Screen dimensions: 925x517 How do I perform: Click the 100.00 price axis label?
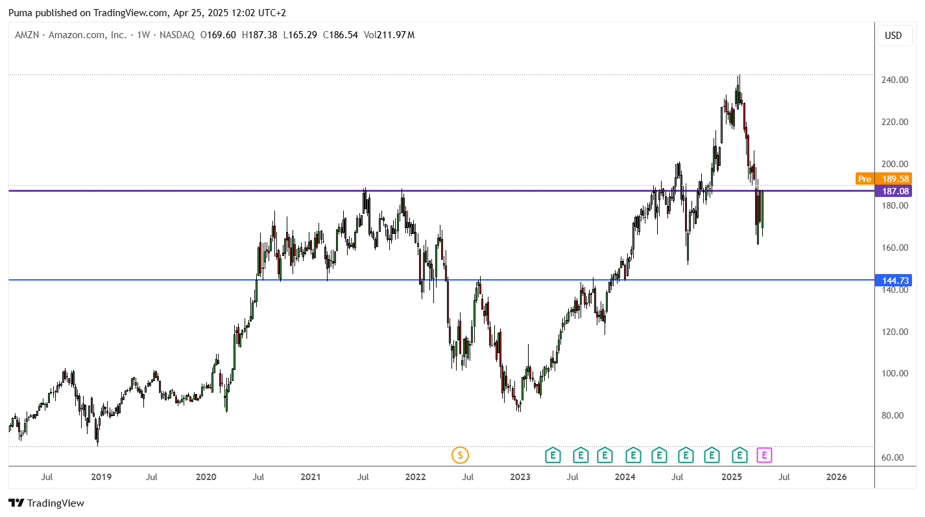[893, 373]
